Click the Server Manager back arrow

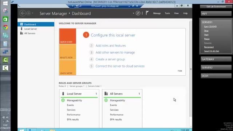23,13
